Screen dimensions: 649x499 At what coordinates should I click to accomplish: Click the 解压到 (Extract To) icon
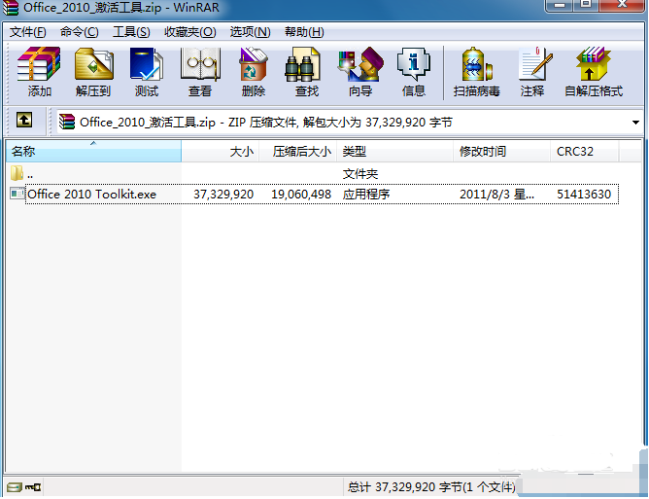pyautogui.click(x=93, y=72)
